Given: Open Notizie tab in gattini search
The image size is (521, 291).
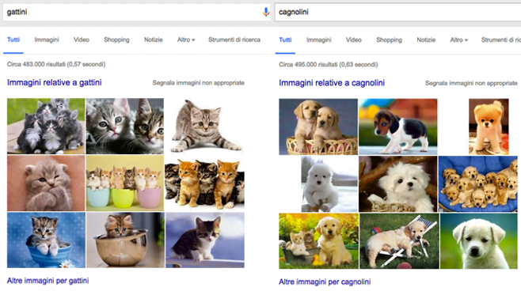Looking at the screenshot, I should [x=153, y=40].
